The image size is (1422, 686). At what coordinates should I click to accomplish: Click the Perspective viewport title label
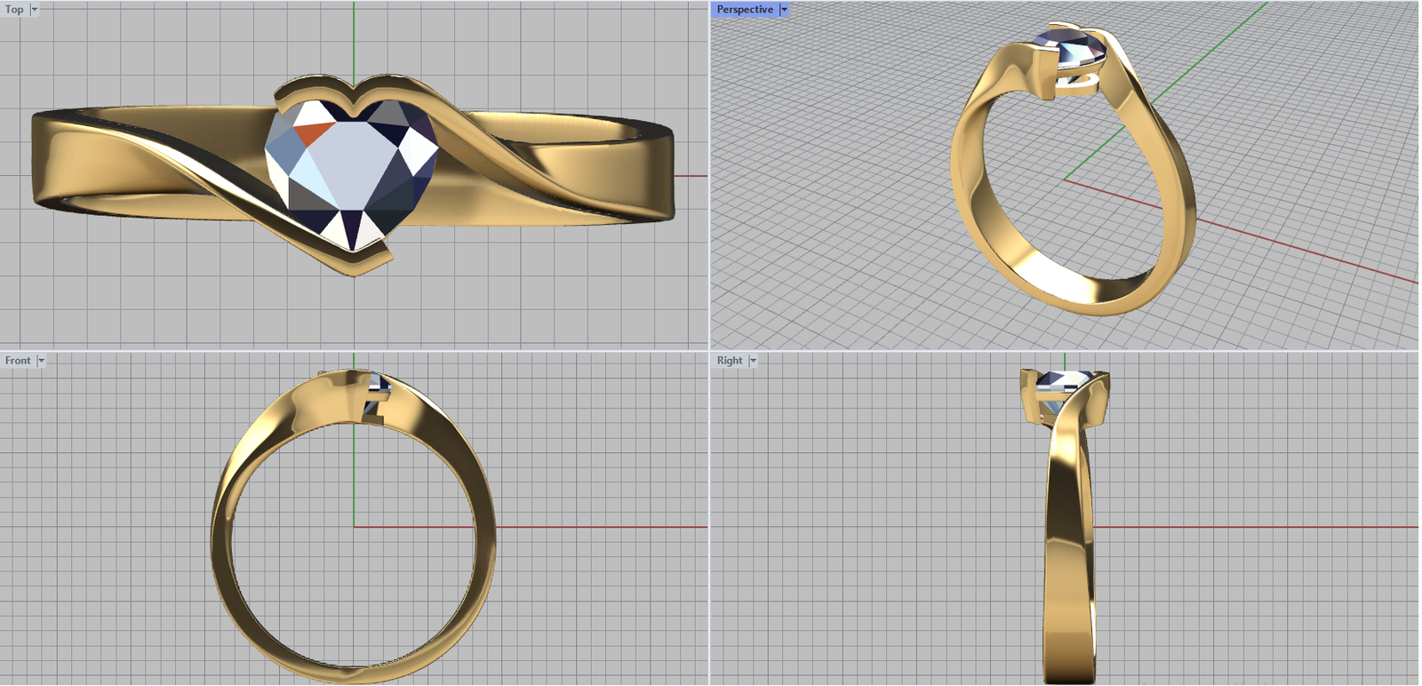pyautogui.click(x=745, y=10)
